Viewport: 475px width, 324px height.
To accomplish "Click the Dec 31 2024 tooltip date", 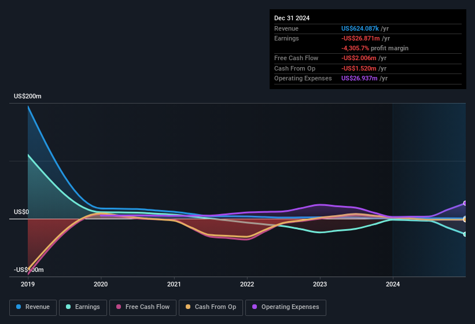I will click(x=292, y=18).
